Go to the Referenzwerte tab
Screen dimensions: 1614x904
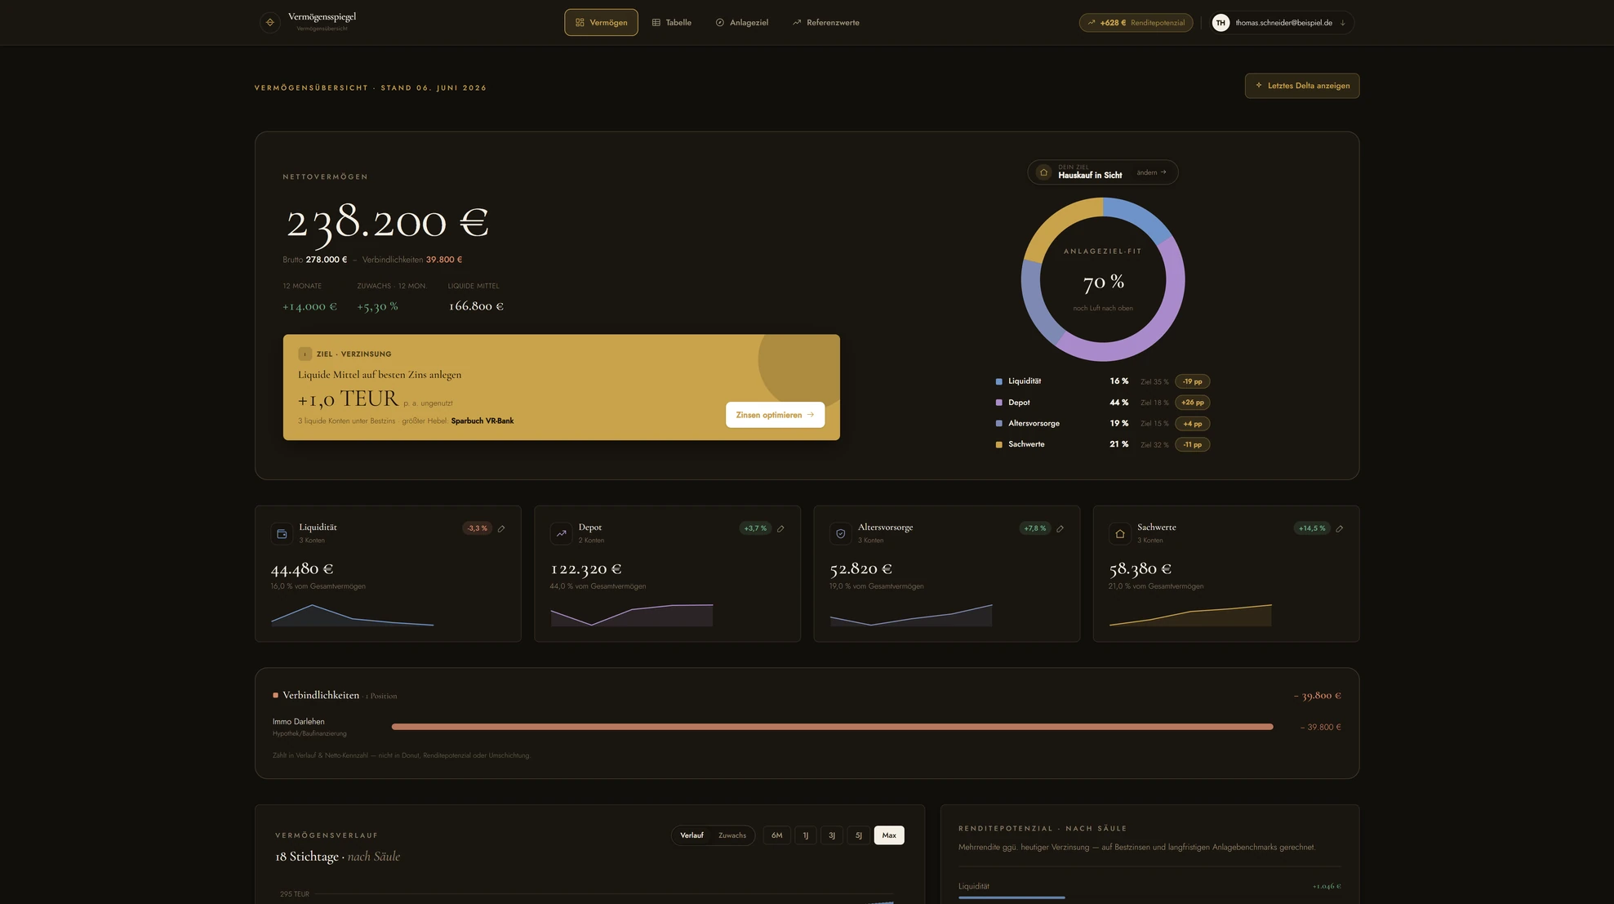click(x=825, y=23)
